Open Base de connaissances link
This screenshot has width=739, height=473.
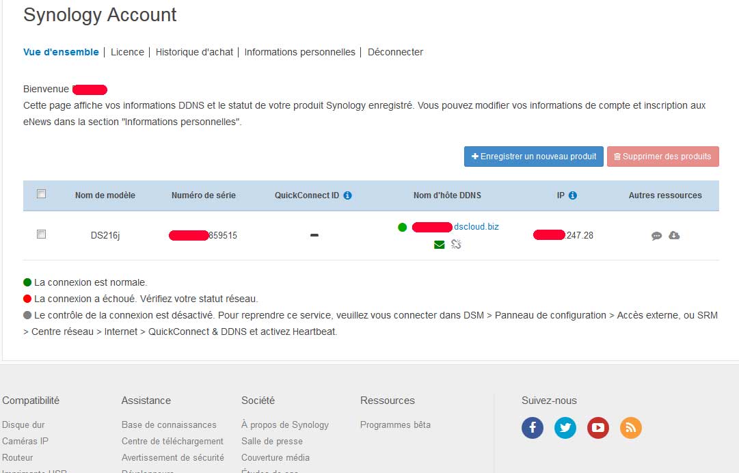[169, 425]
